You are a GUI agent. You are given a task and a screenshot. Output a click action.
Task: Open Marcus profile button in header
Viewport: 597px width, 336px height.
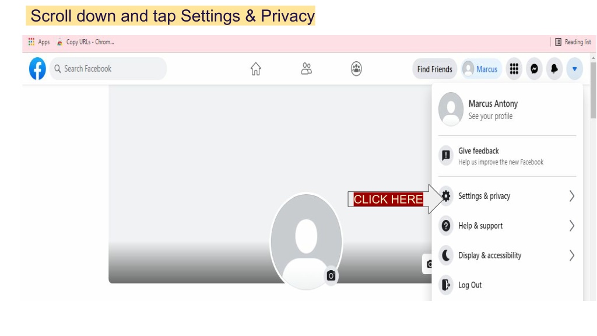pyautogui.click(x=481, y=69)
